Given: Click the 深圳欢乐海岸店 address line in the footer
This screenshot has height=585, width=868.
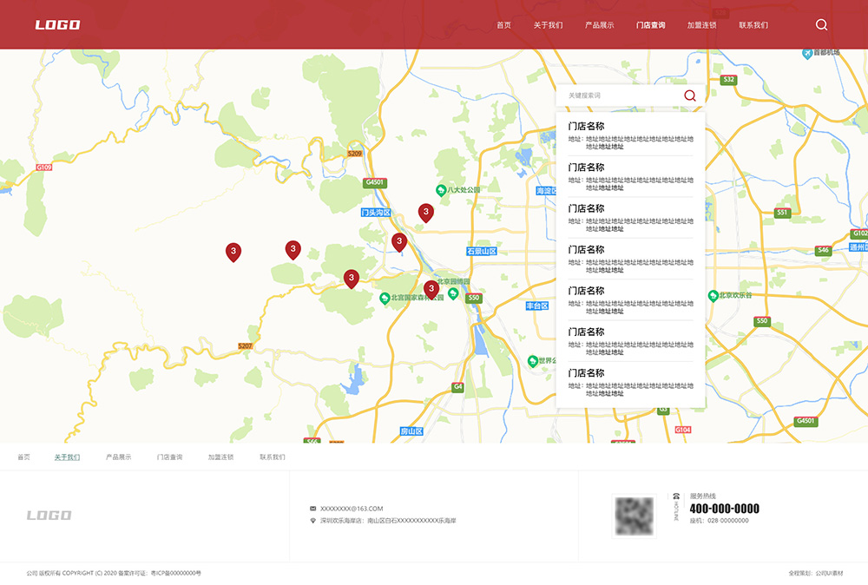Looking at the screenshot, I should pyautogui.click(x=388, y=521).
